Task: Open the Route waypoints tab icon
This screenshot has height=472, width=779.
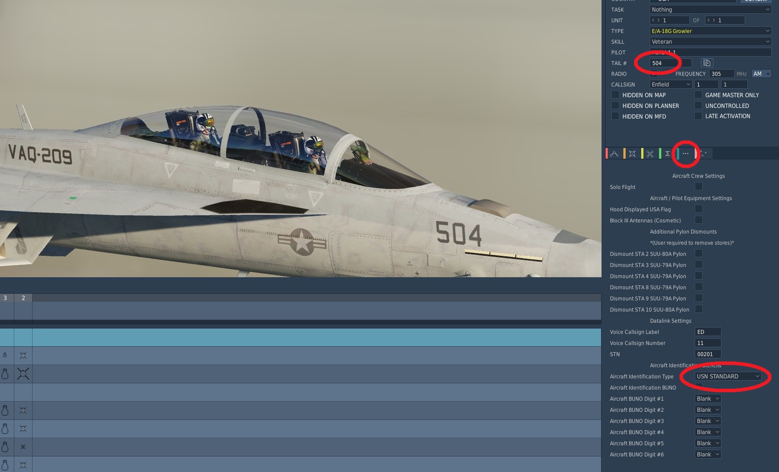Action: tap(614, 154)
